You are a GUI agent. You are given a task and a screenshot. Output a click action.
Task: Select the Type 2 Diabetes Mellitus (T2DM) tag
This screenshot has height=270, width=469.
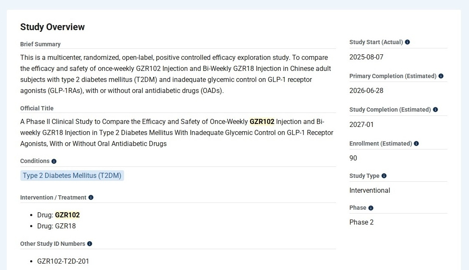point(72,176)
